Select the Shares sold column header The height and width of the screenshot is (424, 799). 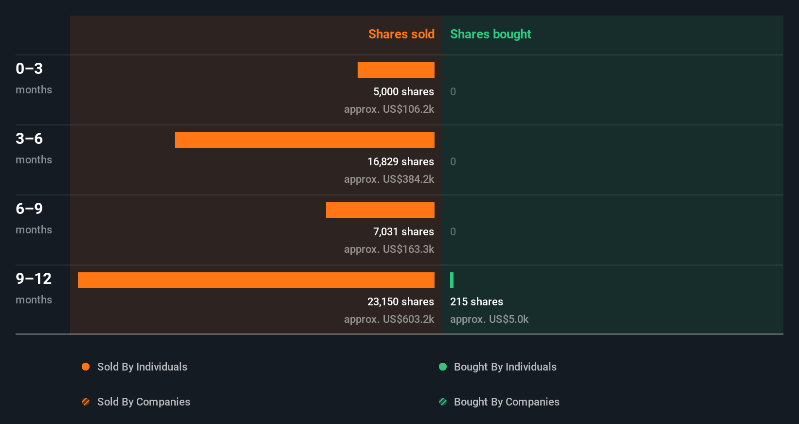pos(401,34)
